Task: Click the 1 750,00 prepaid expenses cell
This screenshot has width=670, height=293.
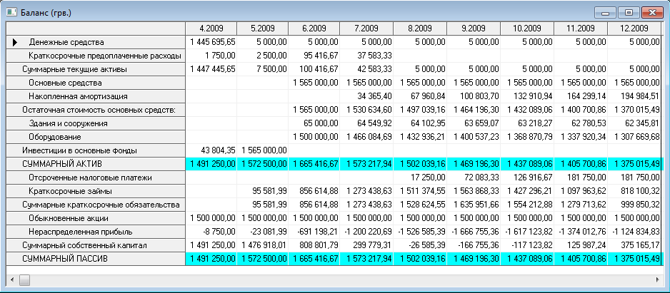Action: 211,56
